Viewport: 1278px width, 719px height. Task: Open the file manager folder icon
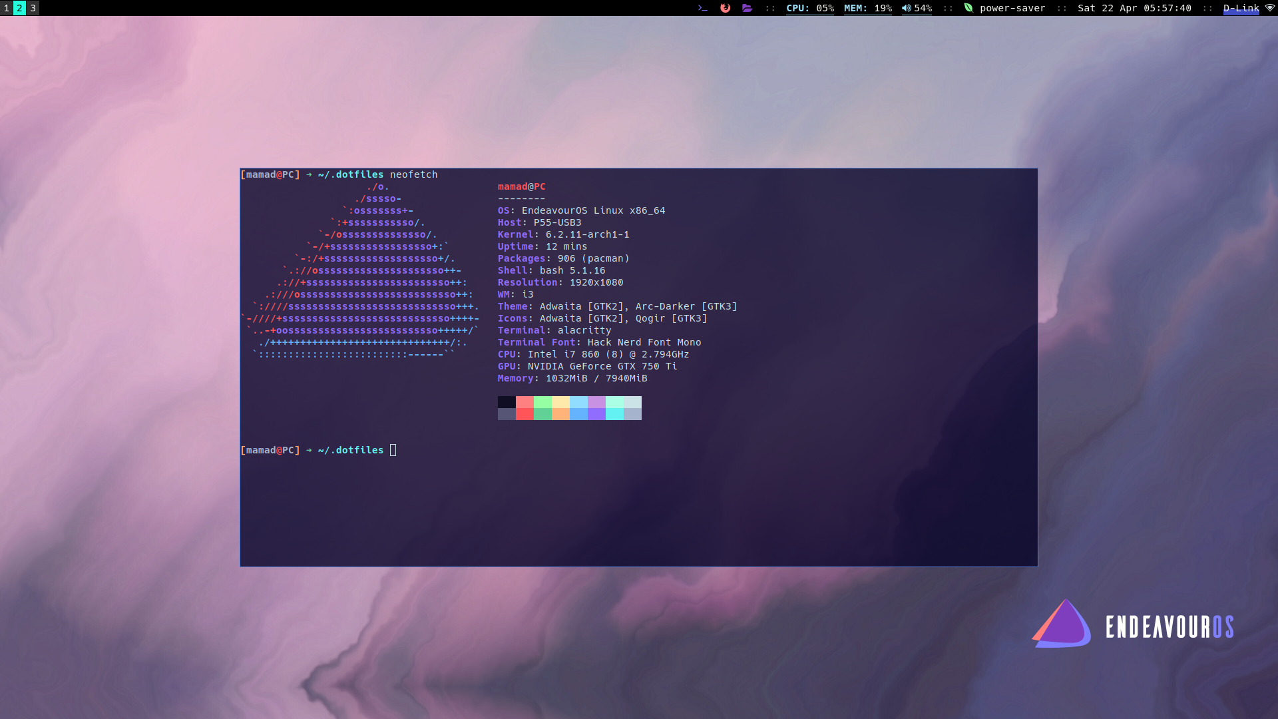coord(747,8)
